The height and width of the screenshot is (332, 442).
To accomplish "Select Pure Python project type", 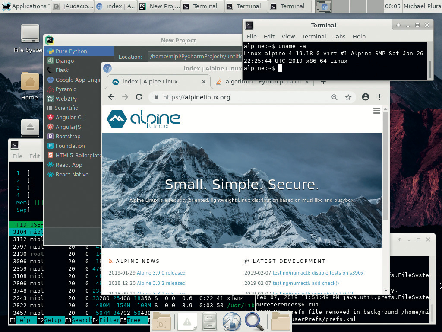I will coord(79,51).
